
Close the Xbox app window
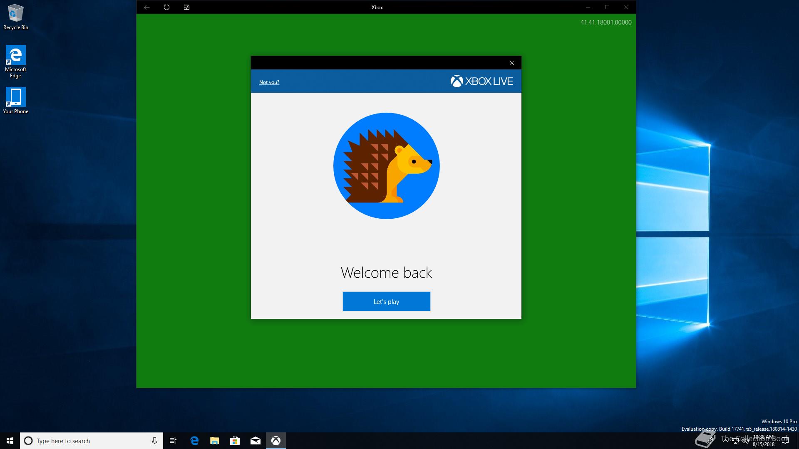click(626, 7)
